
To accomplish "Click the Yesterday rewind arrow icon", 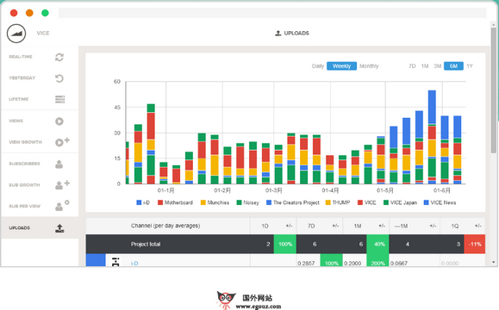I will [x=59, y=78].
